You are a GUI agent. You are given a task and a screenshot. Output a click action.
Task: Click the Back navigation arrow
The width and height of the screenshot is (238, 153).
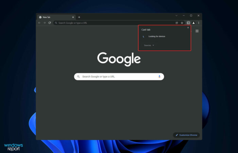tap(39, 23)
